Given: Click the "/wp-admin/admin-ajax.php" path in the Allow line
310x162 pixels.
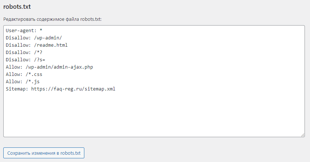Looking at the screenshot, I should coord(59,67).
